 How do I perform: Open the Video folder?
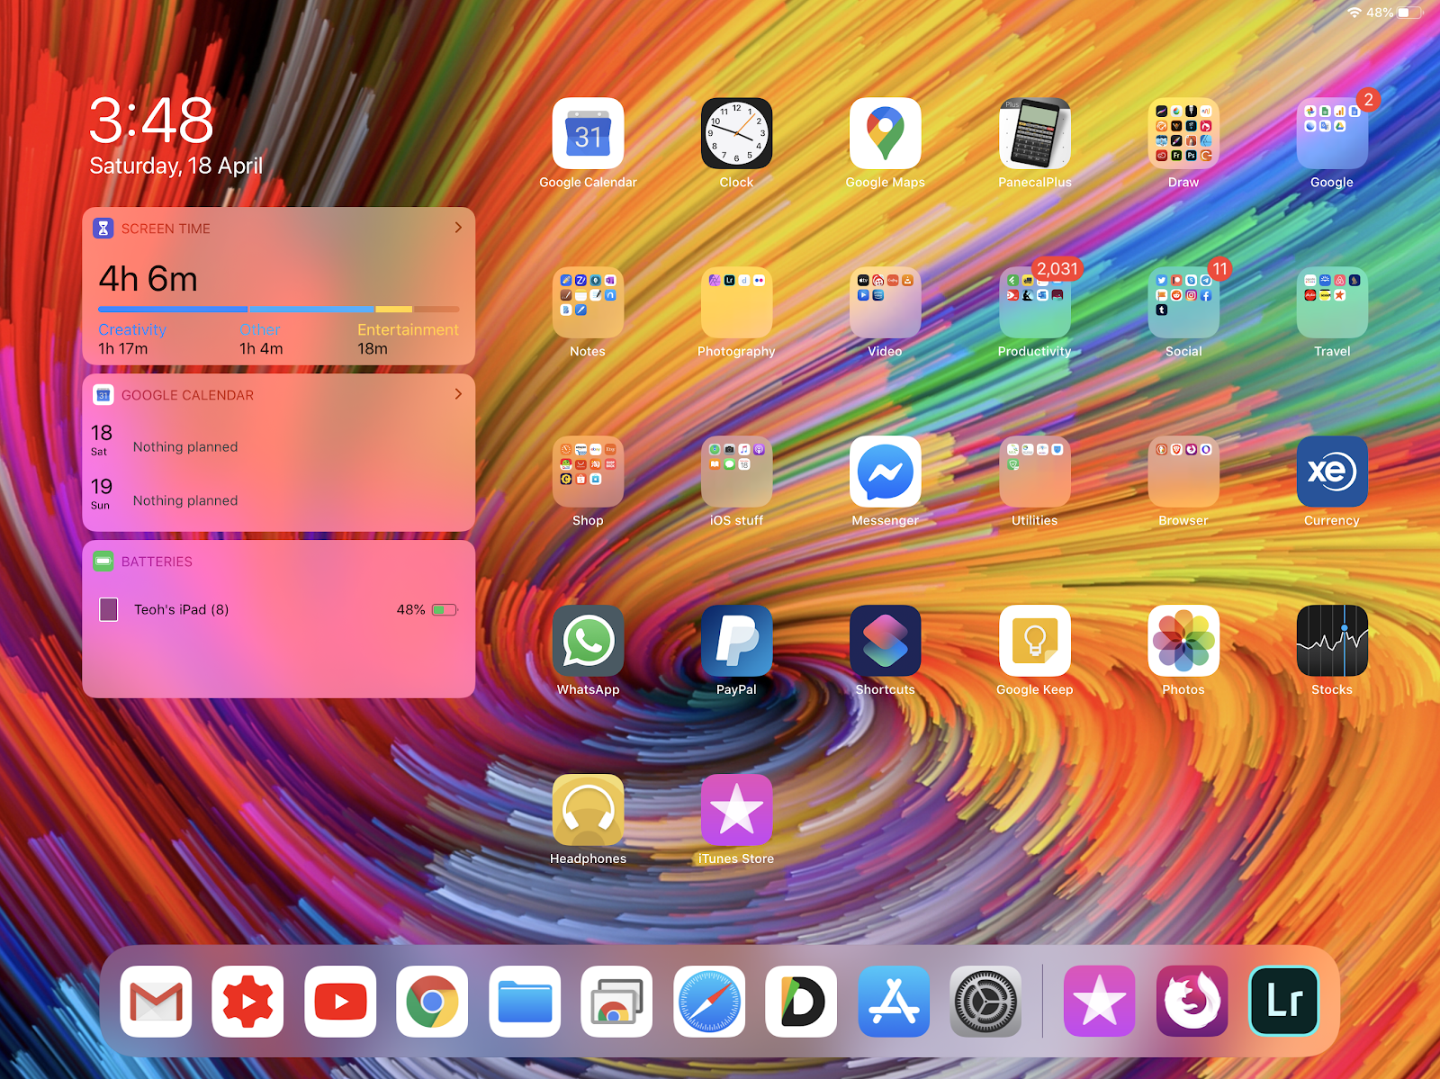coord(885,302)
